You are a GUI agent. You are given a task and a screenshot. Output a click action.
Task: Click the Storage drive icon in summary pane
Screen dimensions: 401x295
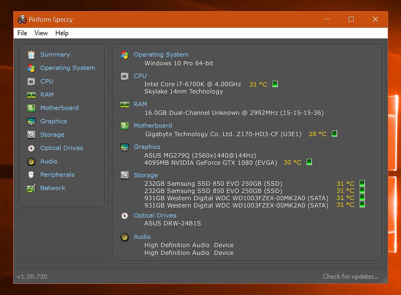125,175
